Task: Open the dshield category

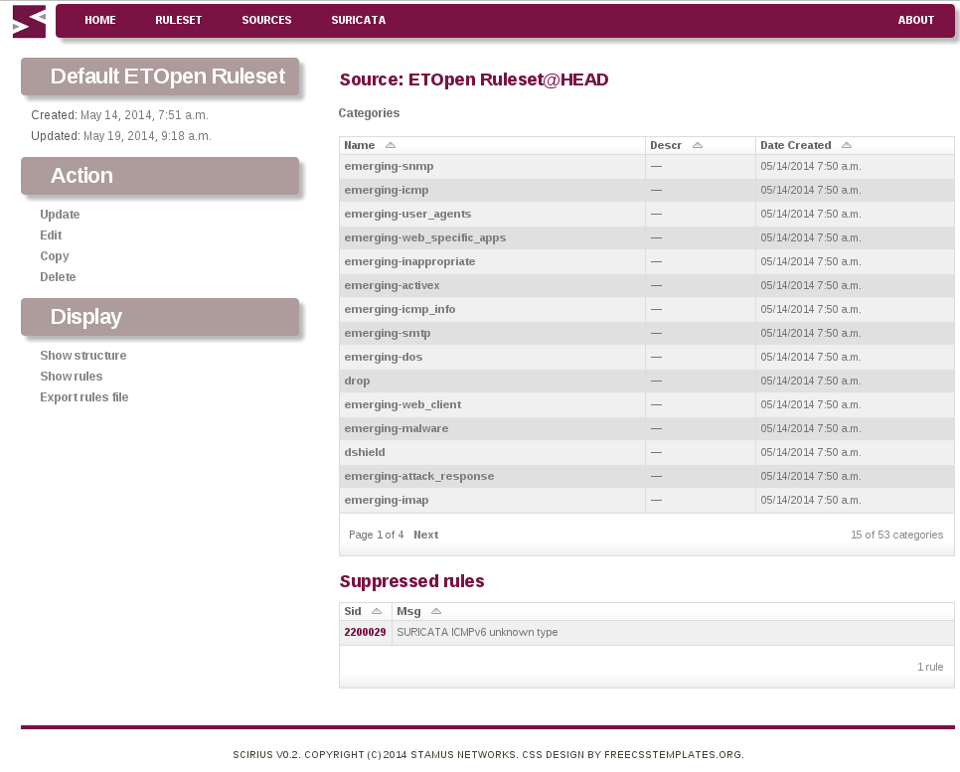Action: 365,452
